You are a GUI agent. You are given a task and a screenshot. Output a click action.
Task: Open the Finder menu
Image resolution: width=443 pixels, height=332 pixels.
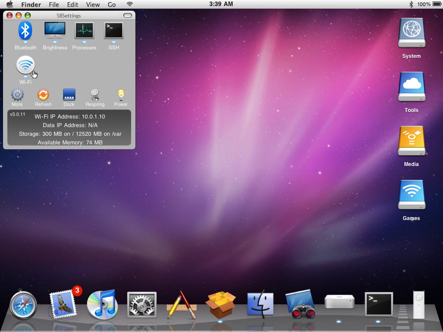[x=31, y=4]
